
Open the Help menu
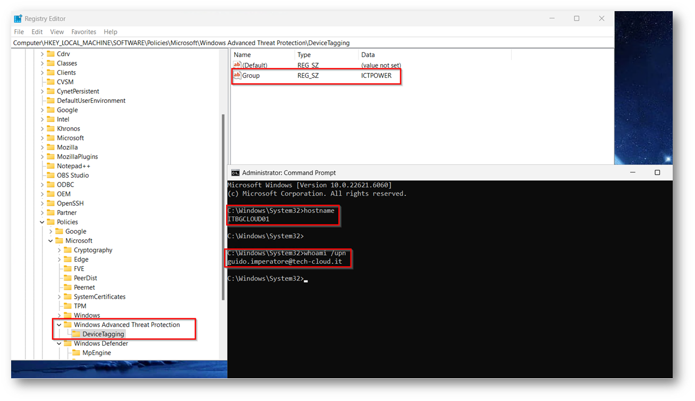pyautogui.click(x=110, y=32)
